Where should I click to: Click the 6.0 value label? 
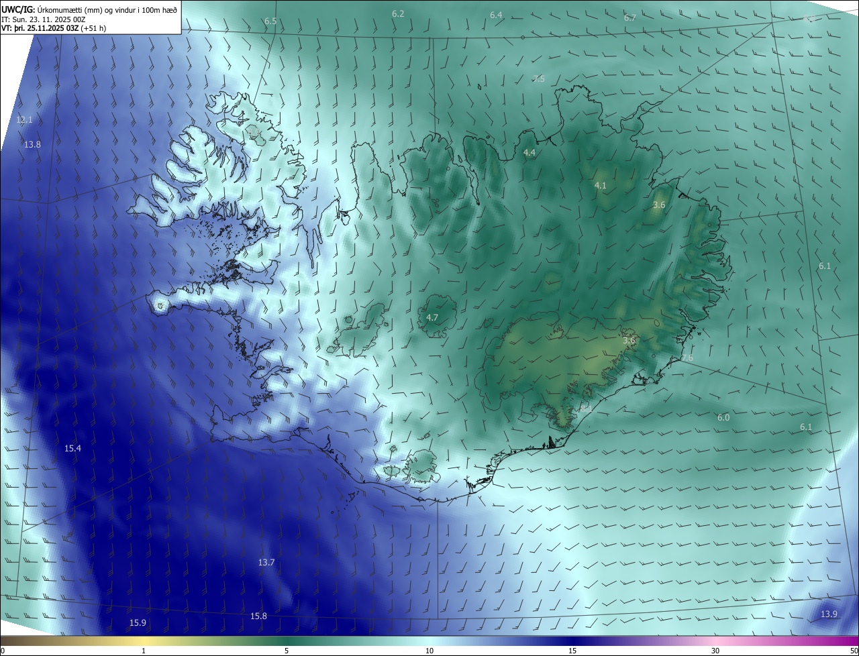click(723, 417)
